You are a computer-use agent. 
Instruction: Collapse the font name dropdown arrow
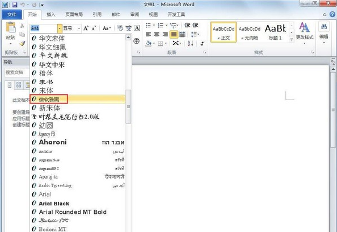[x=60, y=28]
